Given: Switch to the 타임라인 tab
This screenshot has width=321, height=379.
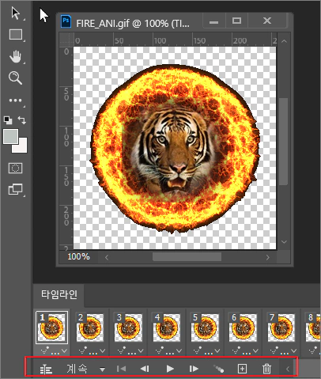Looking at the screenshot, I should pos(59,294).
